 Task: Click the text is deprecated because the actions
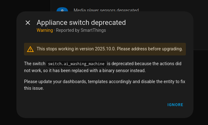coord(133,64)
